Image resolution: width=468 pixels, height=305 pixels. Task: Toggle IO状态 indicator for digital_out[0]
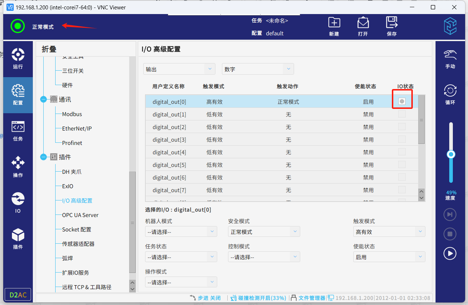click(402, 102)
